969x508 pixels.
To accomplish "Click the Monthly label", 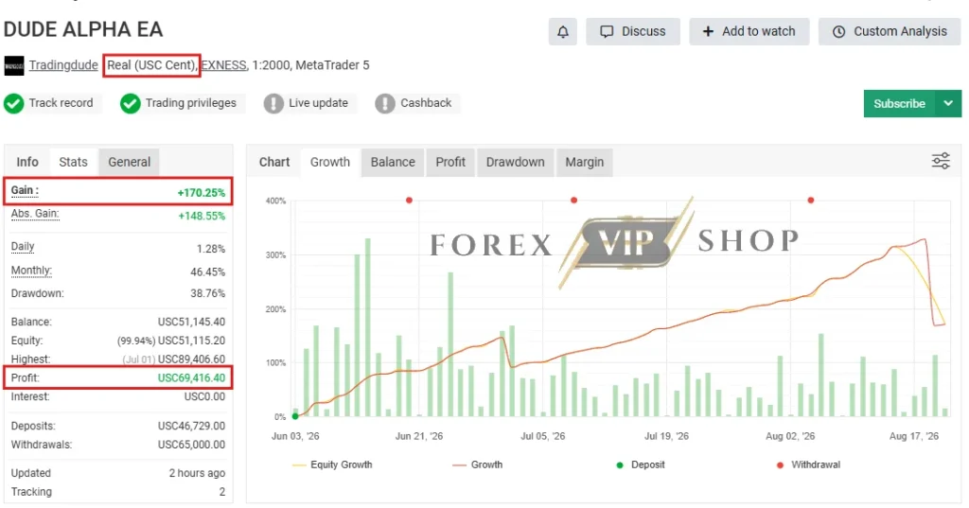I will tap(31, 271).
